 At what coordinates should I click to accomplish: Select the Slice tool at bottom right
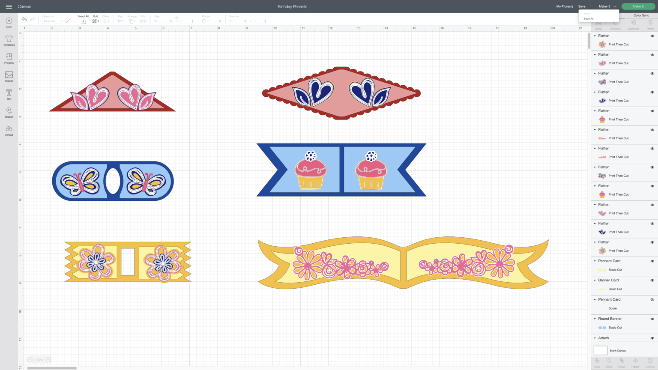coord(597,361)
